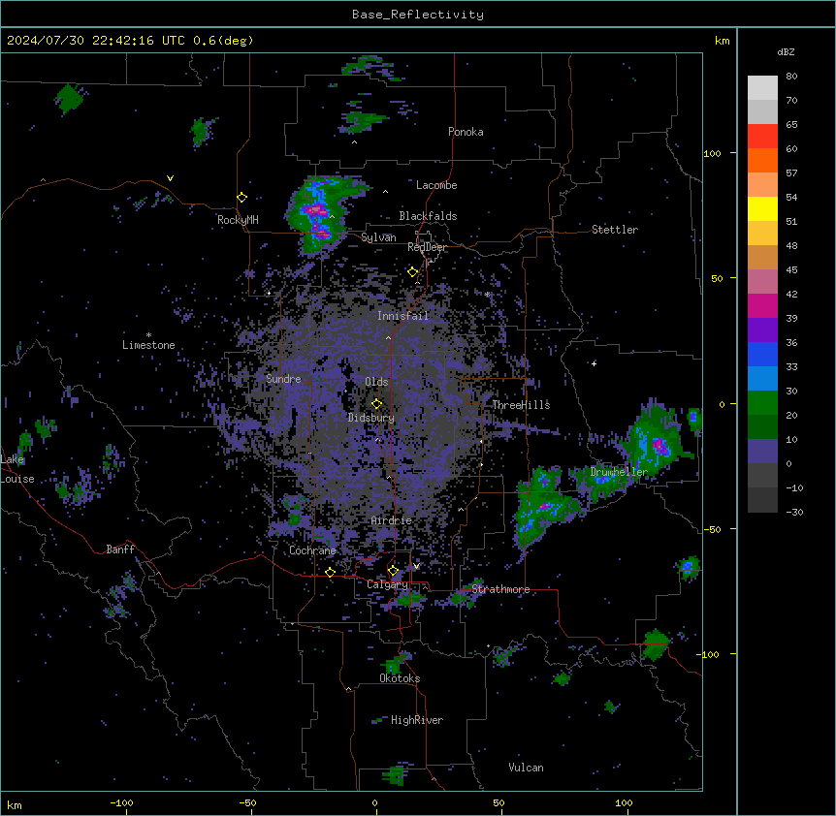Select the light blue 30-33 dBZ swatch
The image size is (836, 816).
(x=762, y=379)
